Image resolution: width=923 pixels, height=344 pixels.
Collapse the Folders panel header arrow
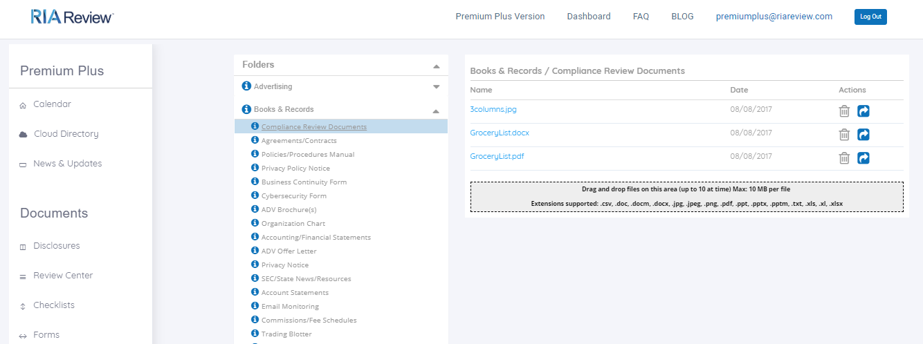point(437,66)
